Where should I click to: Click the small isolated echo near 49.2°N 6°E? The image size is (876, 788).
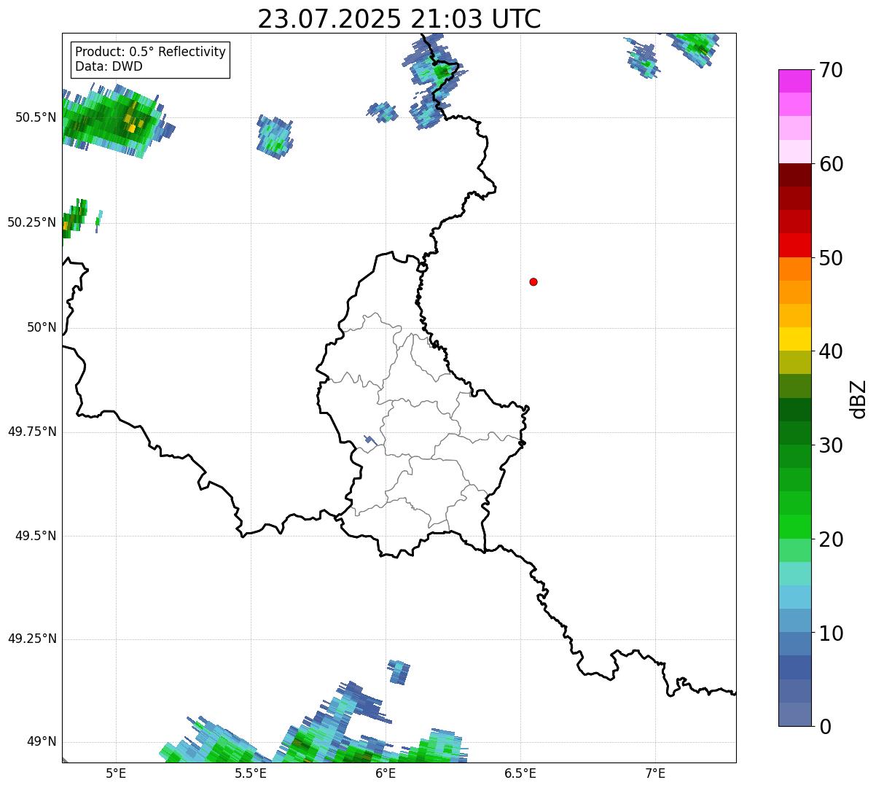[399, 671]
